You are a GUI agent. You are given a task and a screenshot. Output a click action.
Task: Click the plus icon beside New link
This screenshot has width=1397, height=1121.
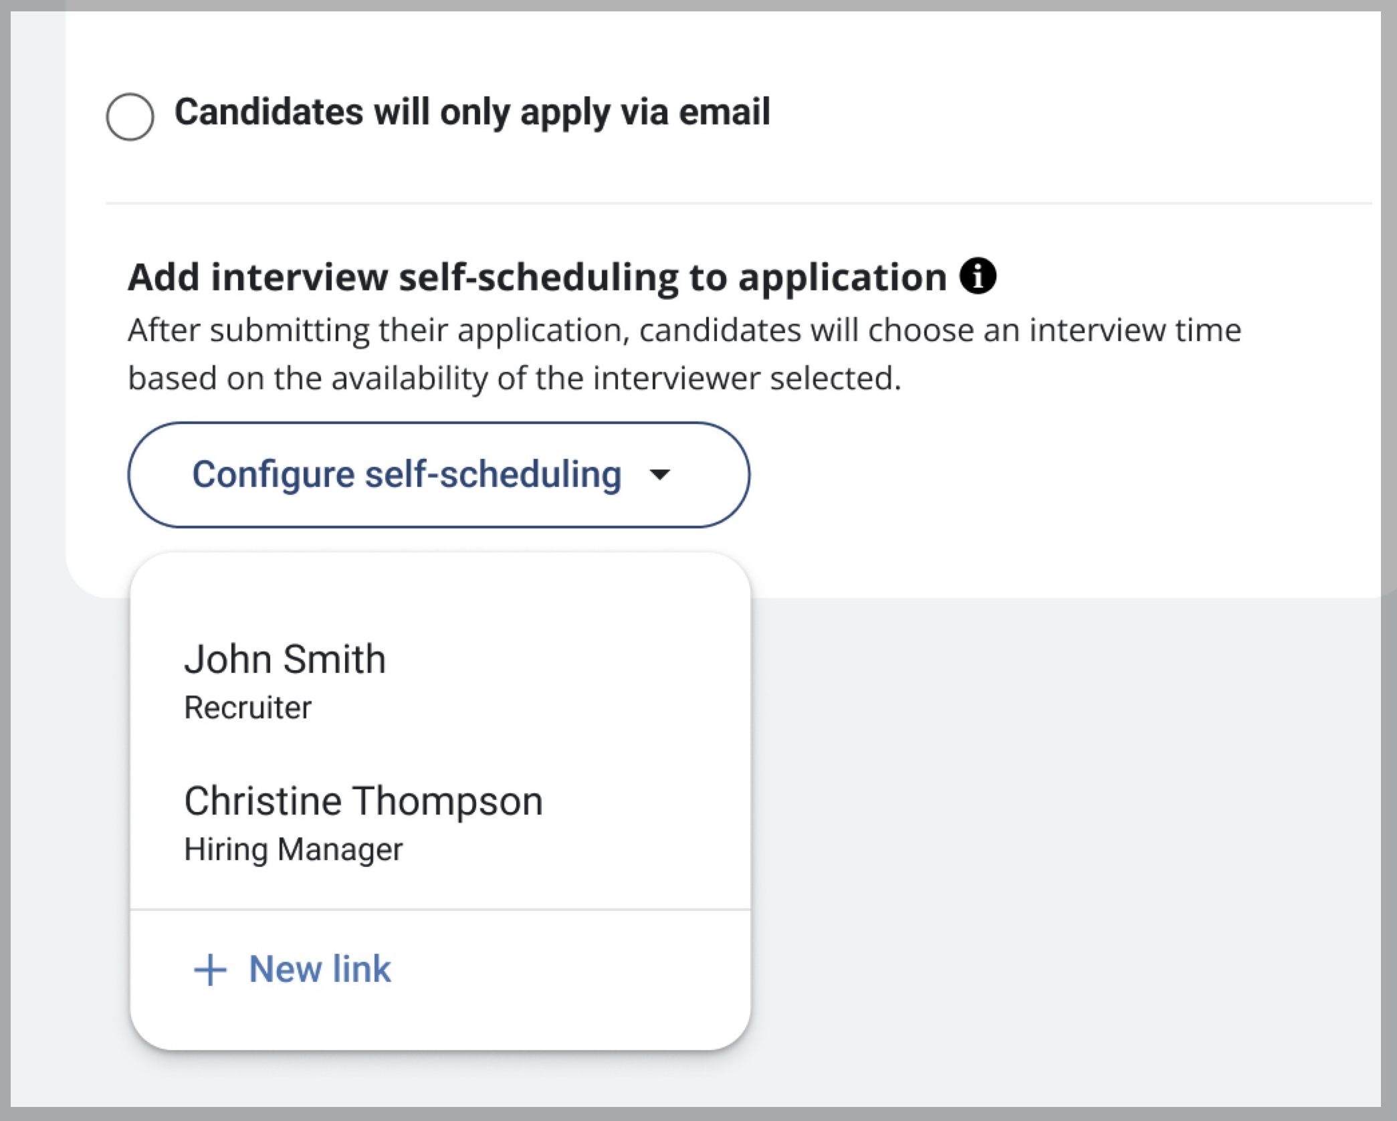tap(210, 970)
